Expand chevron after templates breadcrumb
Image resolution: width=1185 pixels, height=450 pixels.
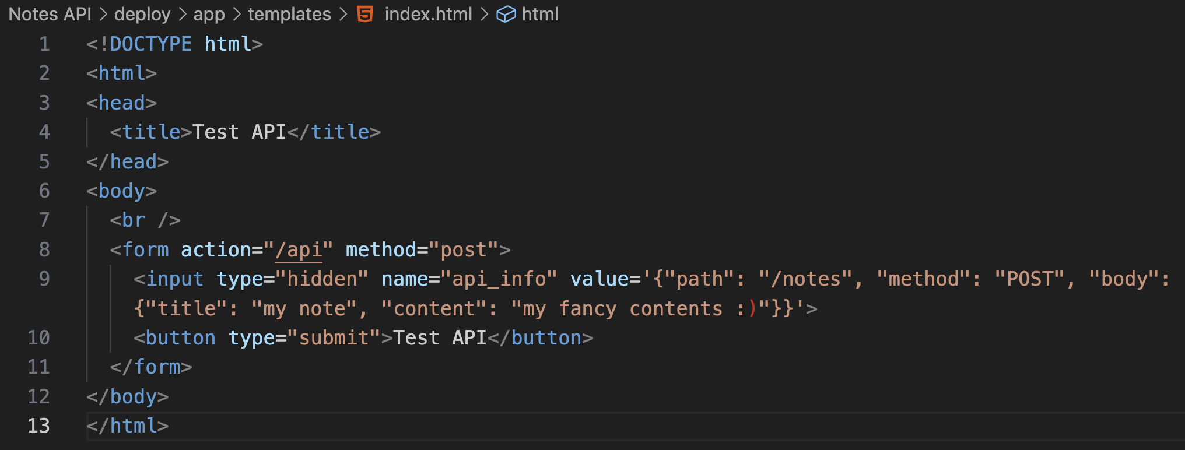[343, 14]
